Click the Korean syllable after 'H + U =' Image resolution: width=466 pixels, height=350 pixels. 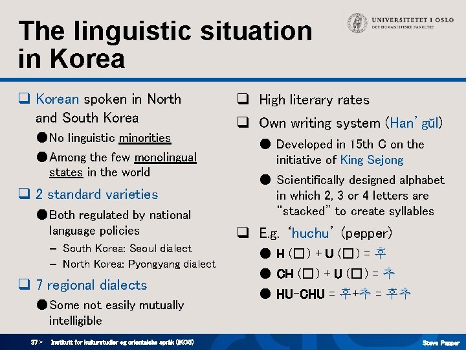click(380, 253)
